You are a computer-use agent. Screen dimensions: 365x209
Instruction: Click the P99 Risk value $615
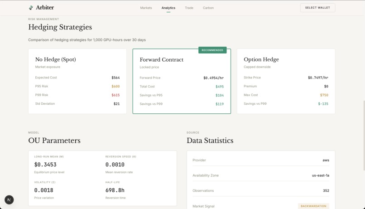click(x=115, y=95)
